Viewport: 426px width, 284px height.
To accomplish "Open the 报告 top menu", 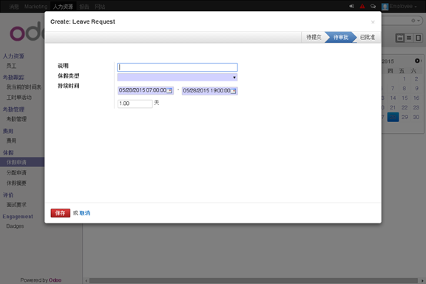I will (x=84, y=7).
